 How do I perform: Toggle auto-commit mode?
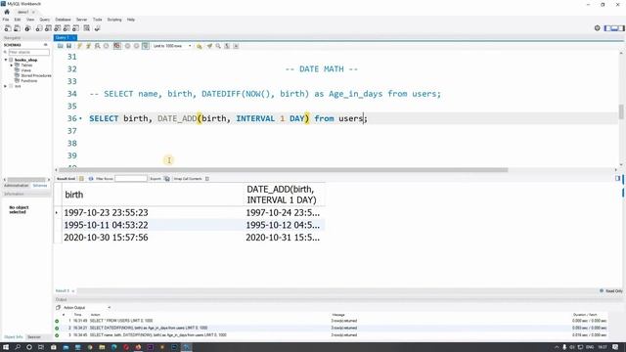click(x=146, y=46)
